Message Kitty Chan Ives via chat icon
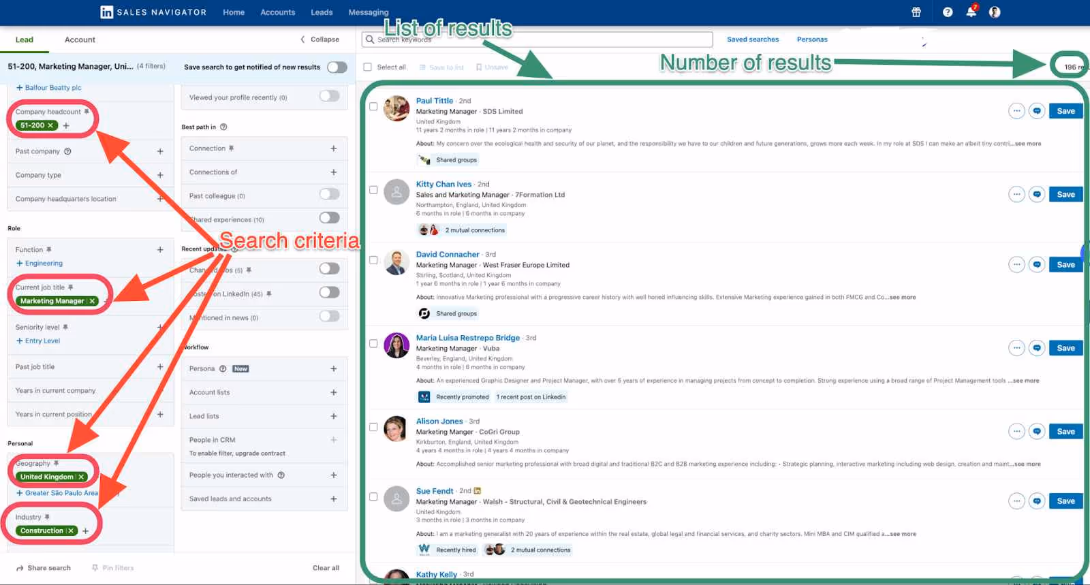1090x585 pixels. click(x=1037, y=194)
